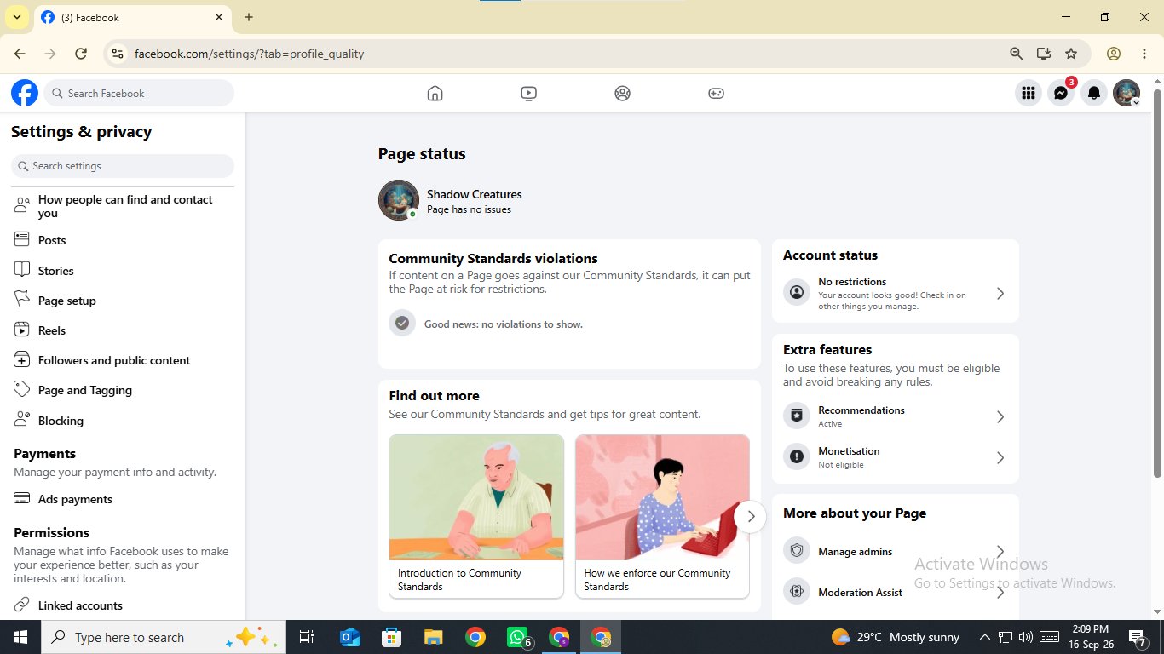Click the Monetisation warning icon

797,456
